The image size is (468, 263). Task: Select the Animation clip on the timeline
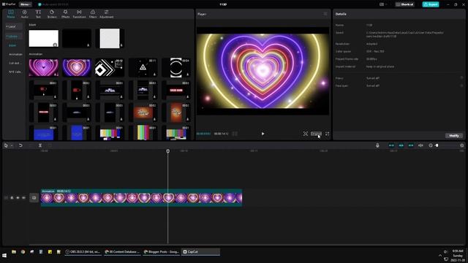coord(141,197)
